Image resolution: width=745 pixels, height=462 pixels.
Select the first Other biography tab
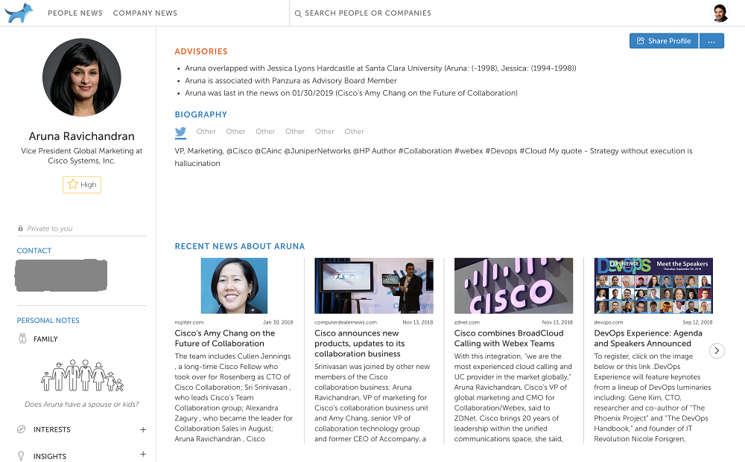[x=206, y=132]
